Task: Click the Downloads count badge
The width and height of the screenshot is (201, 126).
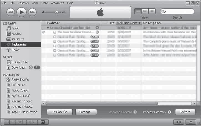Action: 37,67
